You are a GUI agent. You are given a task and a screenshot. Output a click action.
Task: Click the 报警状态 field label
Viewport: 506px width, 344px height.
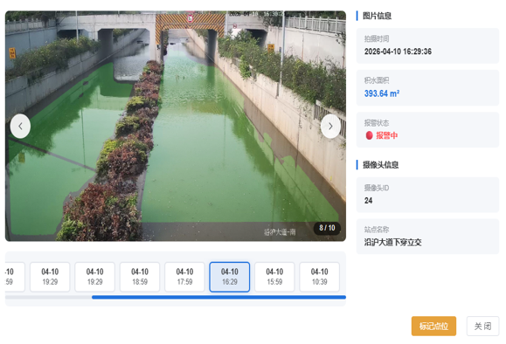pyautogui.click(x=377, y=123)
